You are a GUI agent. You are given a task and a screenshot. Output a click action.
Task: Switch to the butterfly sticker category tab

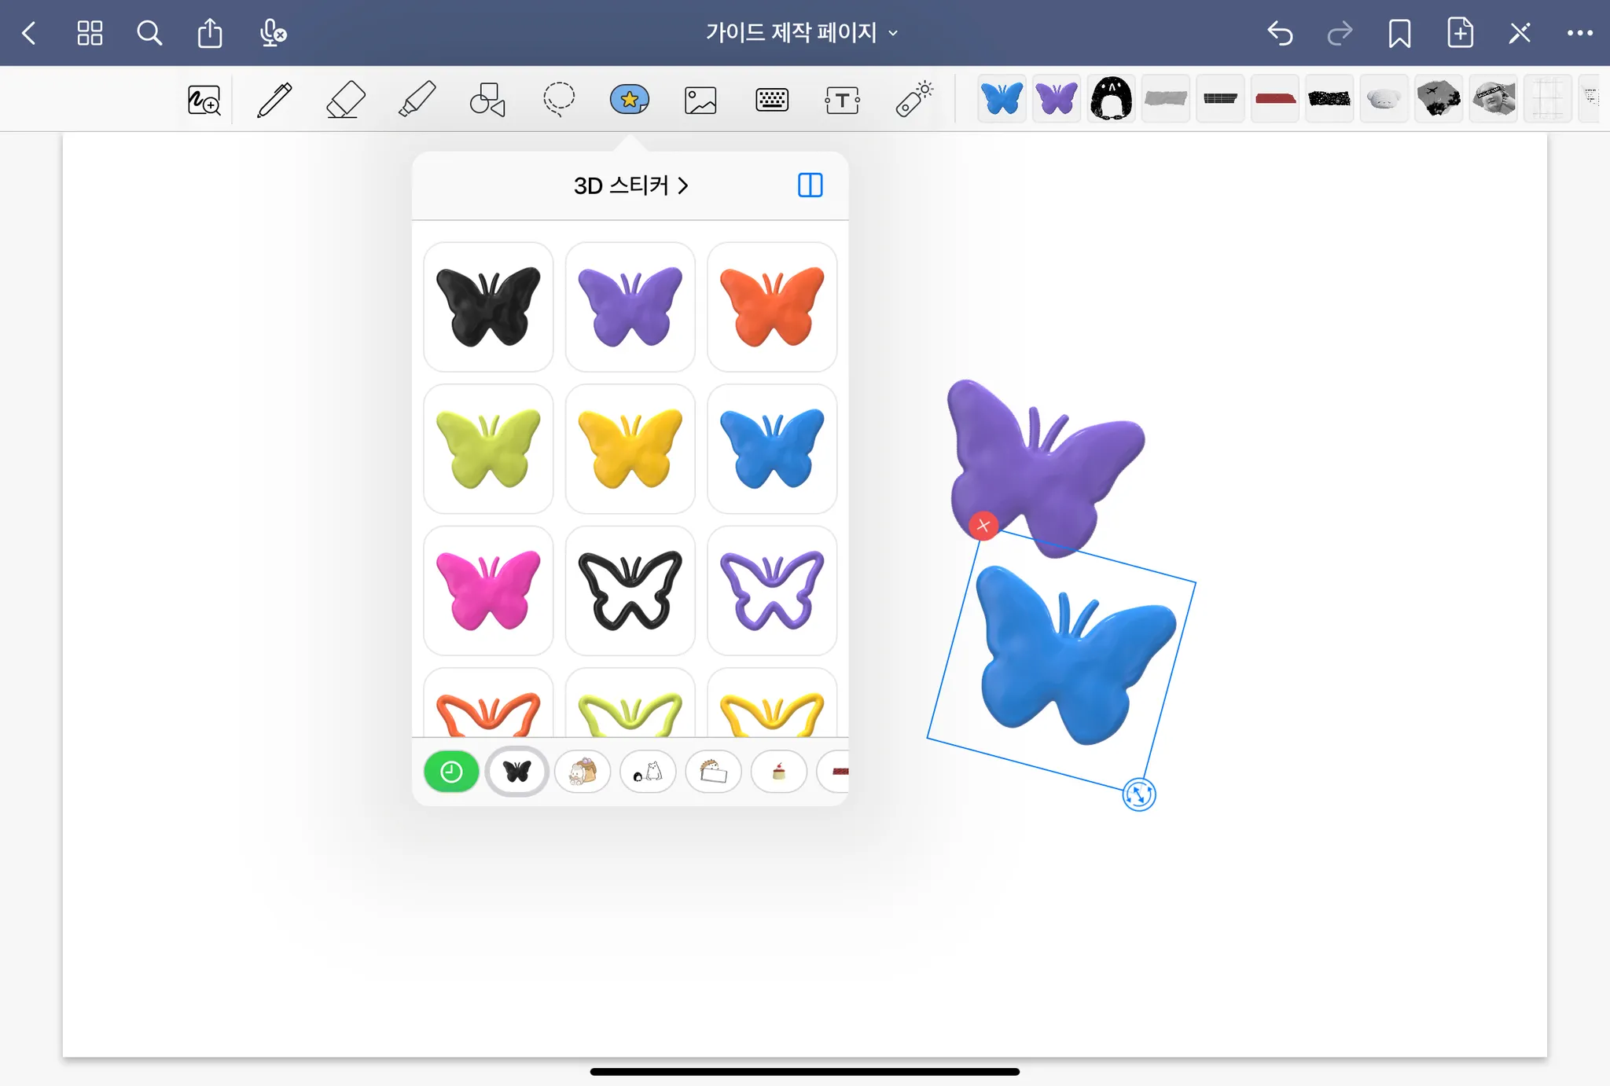pyautogui.click(x=516, y=772)
